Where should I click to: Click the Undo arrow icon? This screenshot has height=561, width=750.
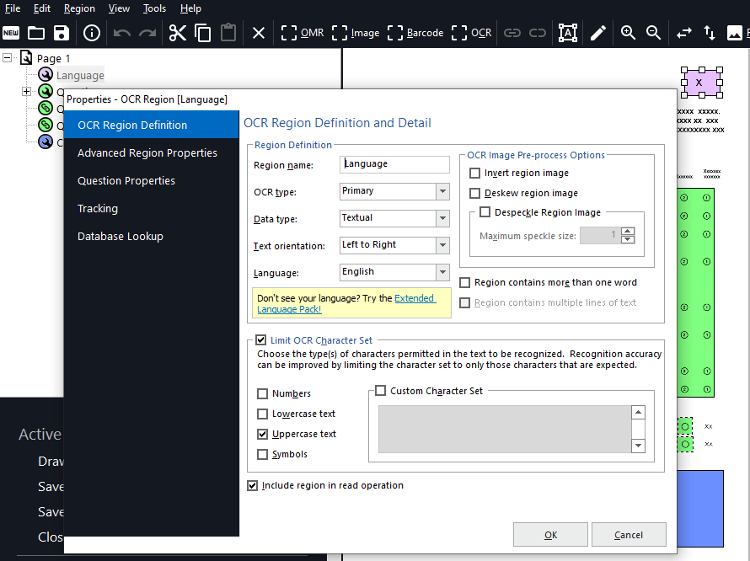[x=122, y=33]
